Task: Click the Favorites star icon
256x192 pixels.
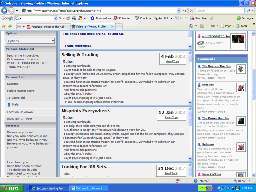Action: coord(3,26)
